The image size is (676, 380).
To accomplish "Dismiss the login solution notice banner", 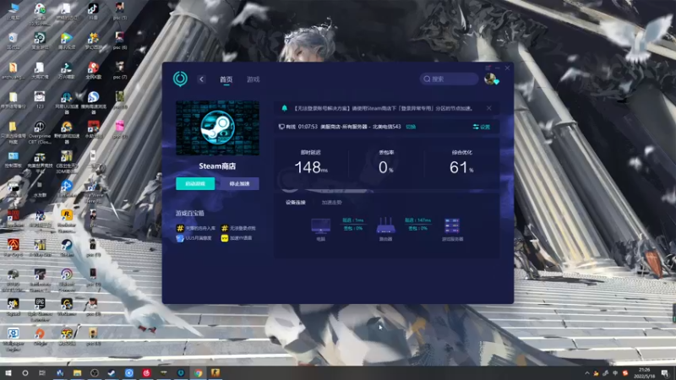I will 489,108.
